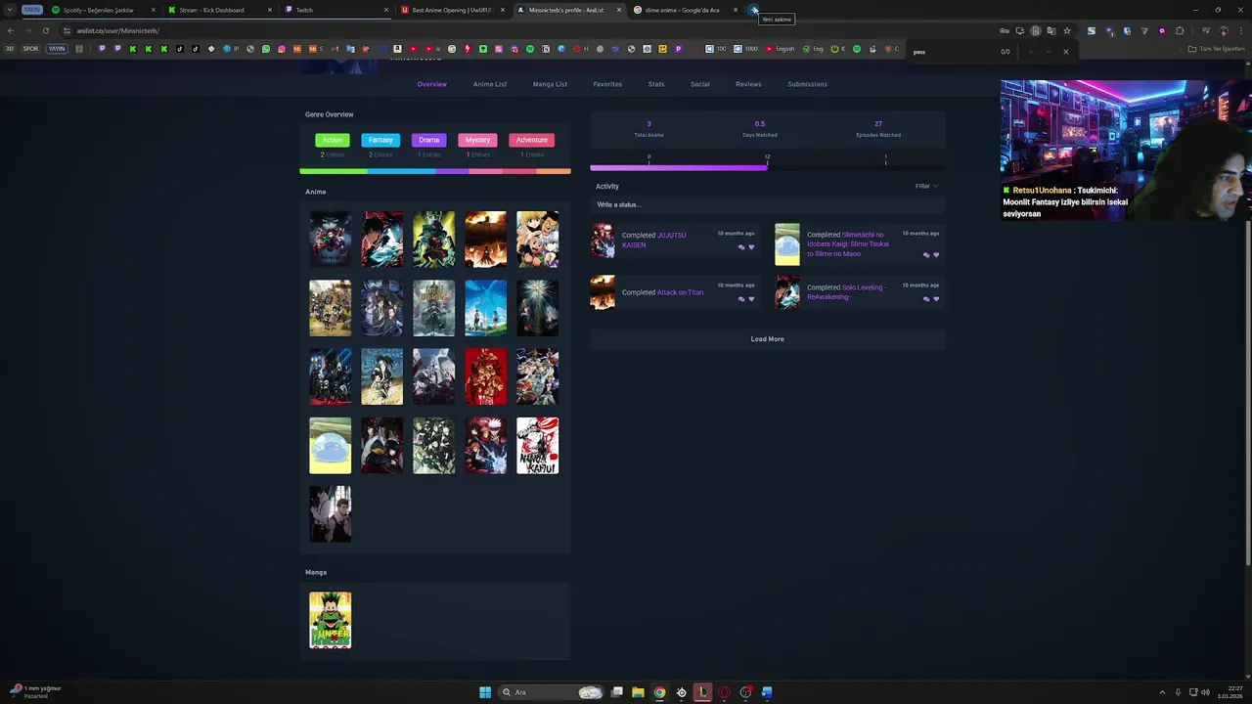The width and height of the screenshot is (1252, 704).
Task: Click the taskbar search box
Action: click(552, 692)
